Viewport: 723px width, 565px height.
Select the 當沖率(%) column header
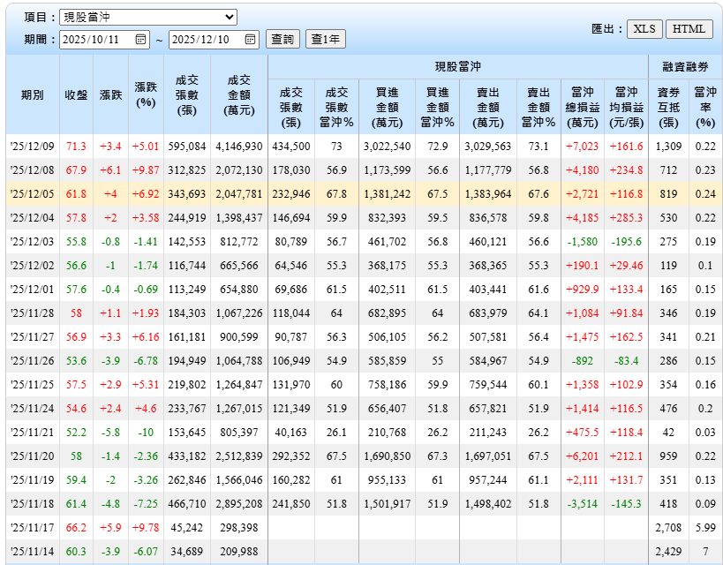coord(704,106)
